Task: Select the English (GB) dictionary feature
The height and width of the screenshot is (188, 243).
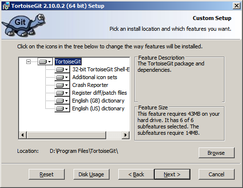Action: (98, 101)
